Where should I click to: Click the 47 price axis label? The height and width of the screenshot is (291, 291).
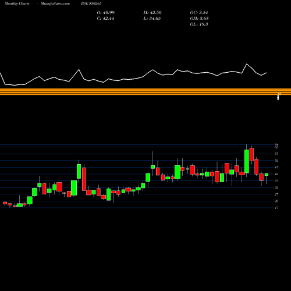(x=276, y=167)
